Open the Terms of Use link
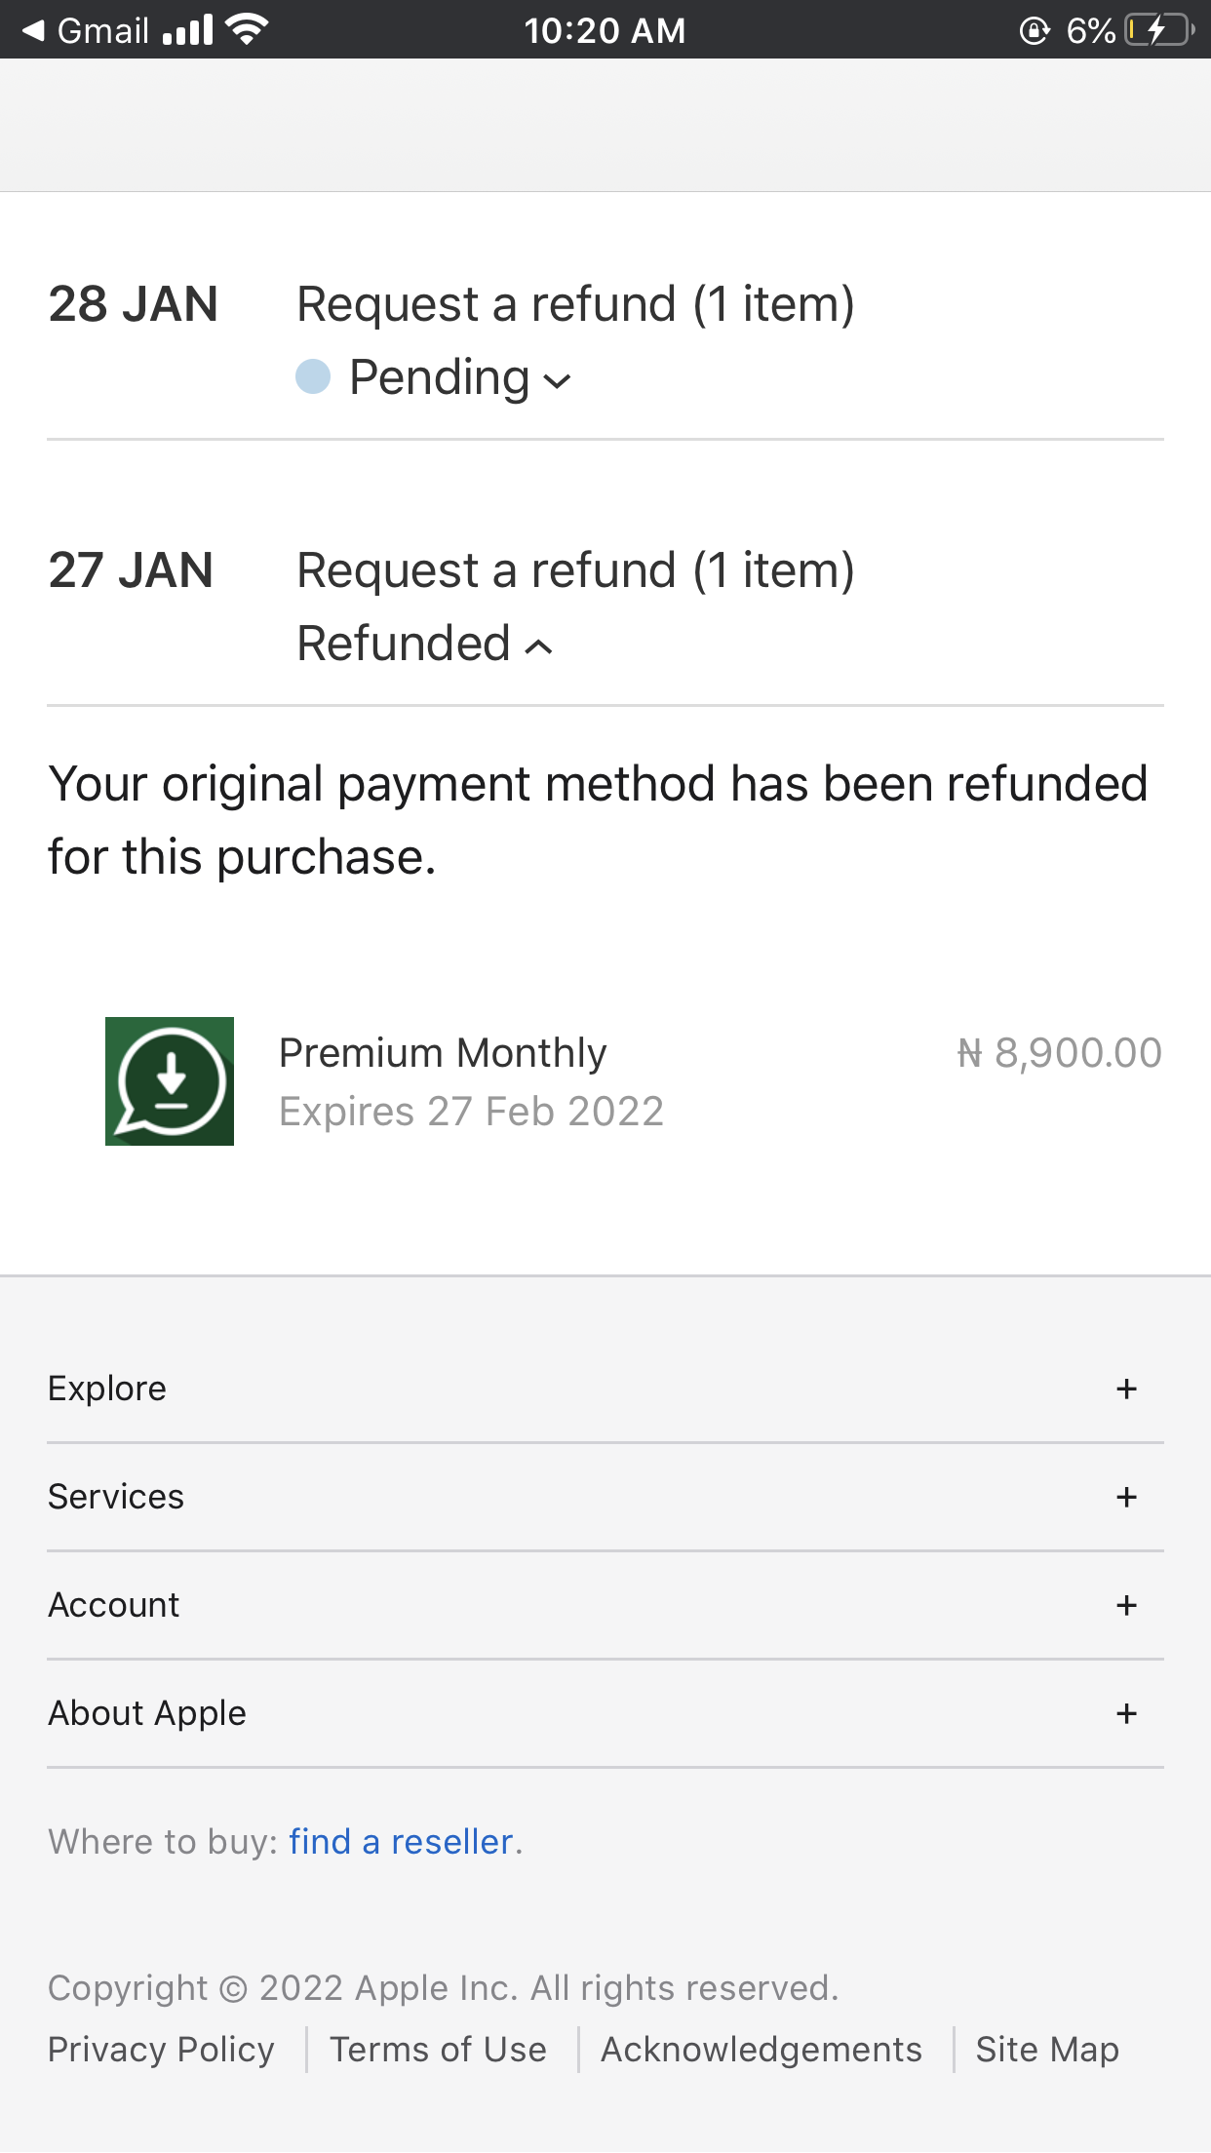1211x2153 pixels. pyautogui.click(x=438, y=2050)
